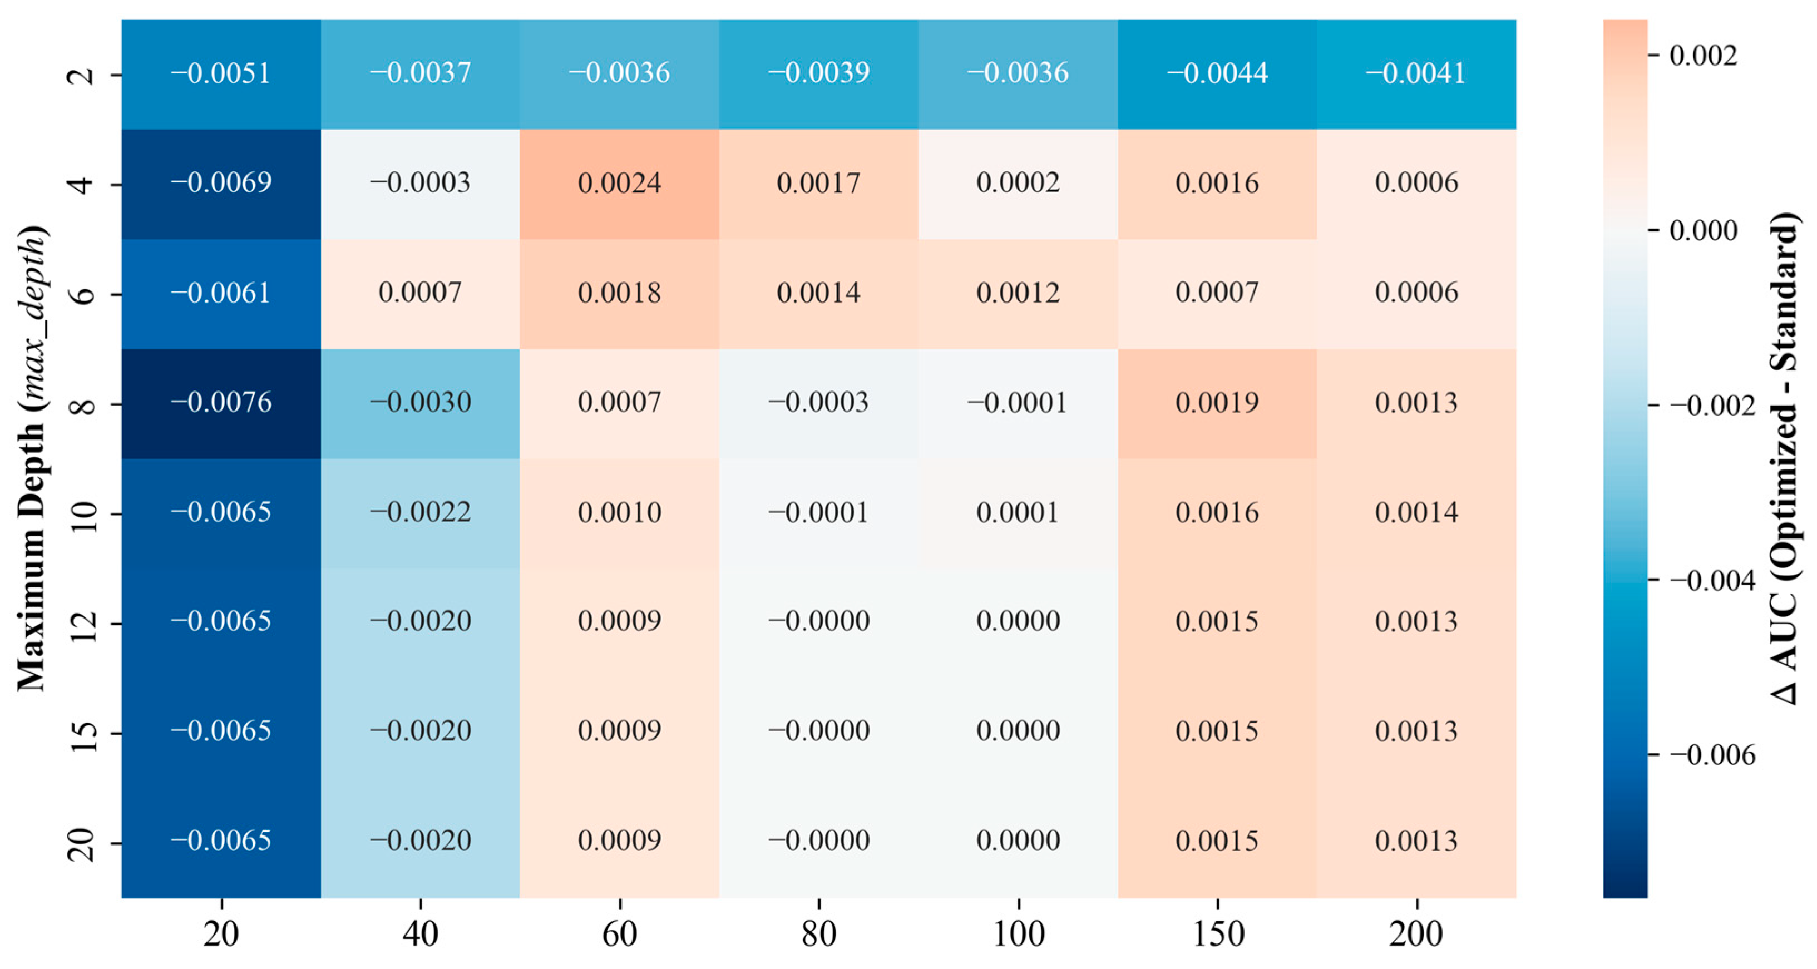
Task: Click the Maximum Depth (max_depth) axis title
Action: [32, 458]
